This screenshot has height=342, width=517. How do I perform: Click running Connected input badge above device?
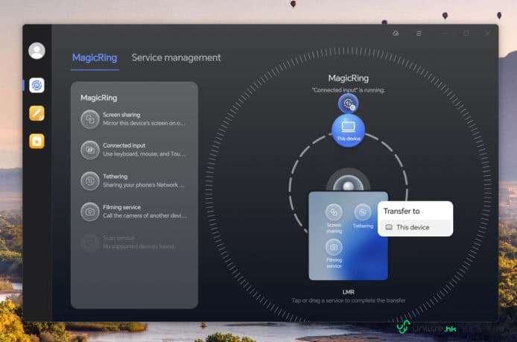point(348,103)
